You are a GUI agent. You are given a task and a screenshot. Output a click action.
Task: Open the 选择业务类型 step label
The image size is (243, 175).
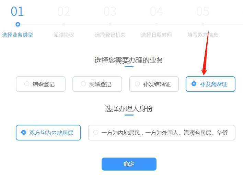click(18, 35)
